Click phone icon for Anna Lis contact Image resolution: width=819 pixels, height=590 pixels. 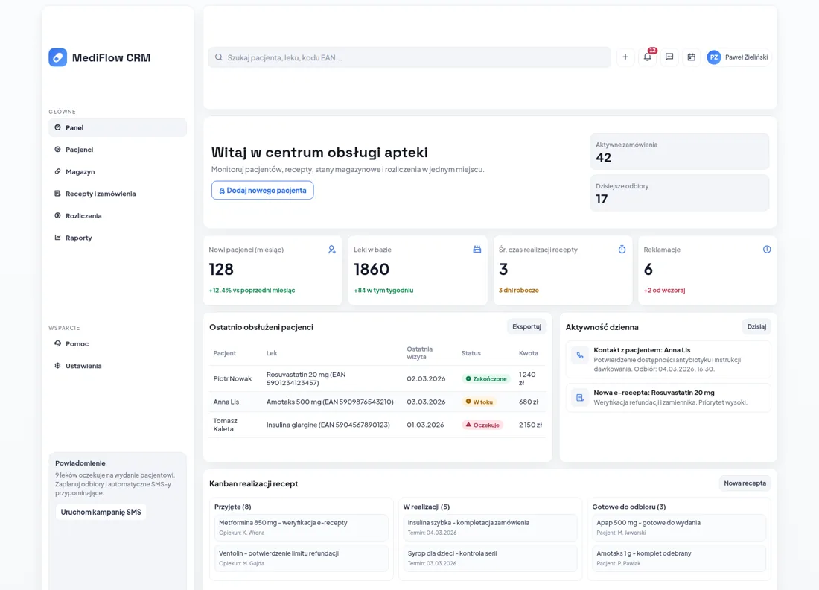[580, 355]
